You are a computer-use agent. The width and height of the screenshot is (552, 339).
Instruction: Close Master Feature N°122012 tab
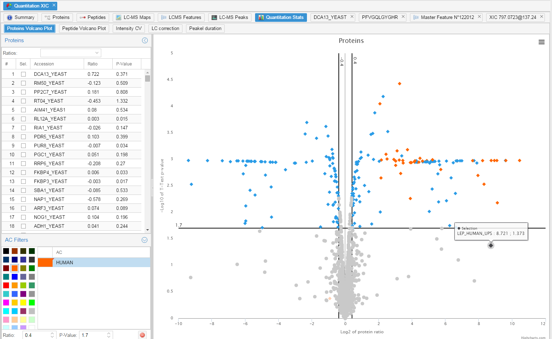479,17
